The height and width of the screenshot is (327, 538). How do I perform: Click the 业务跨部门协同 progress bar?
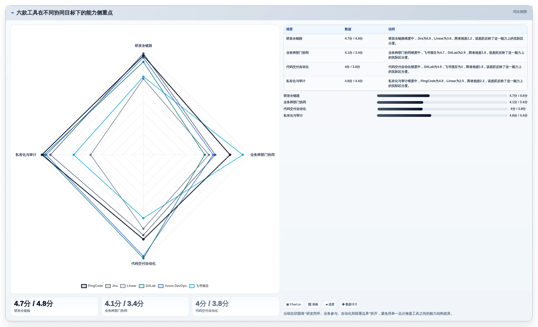coord(442,102)
